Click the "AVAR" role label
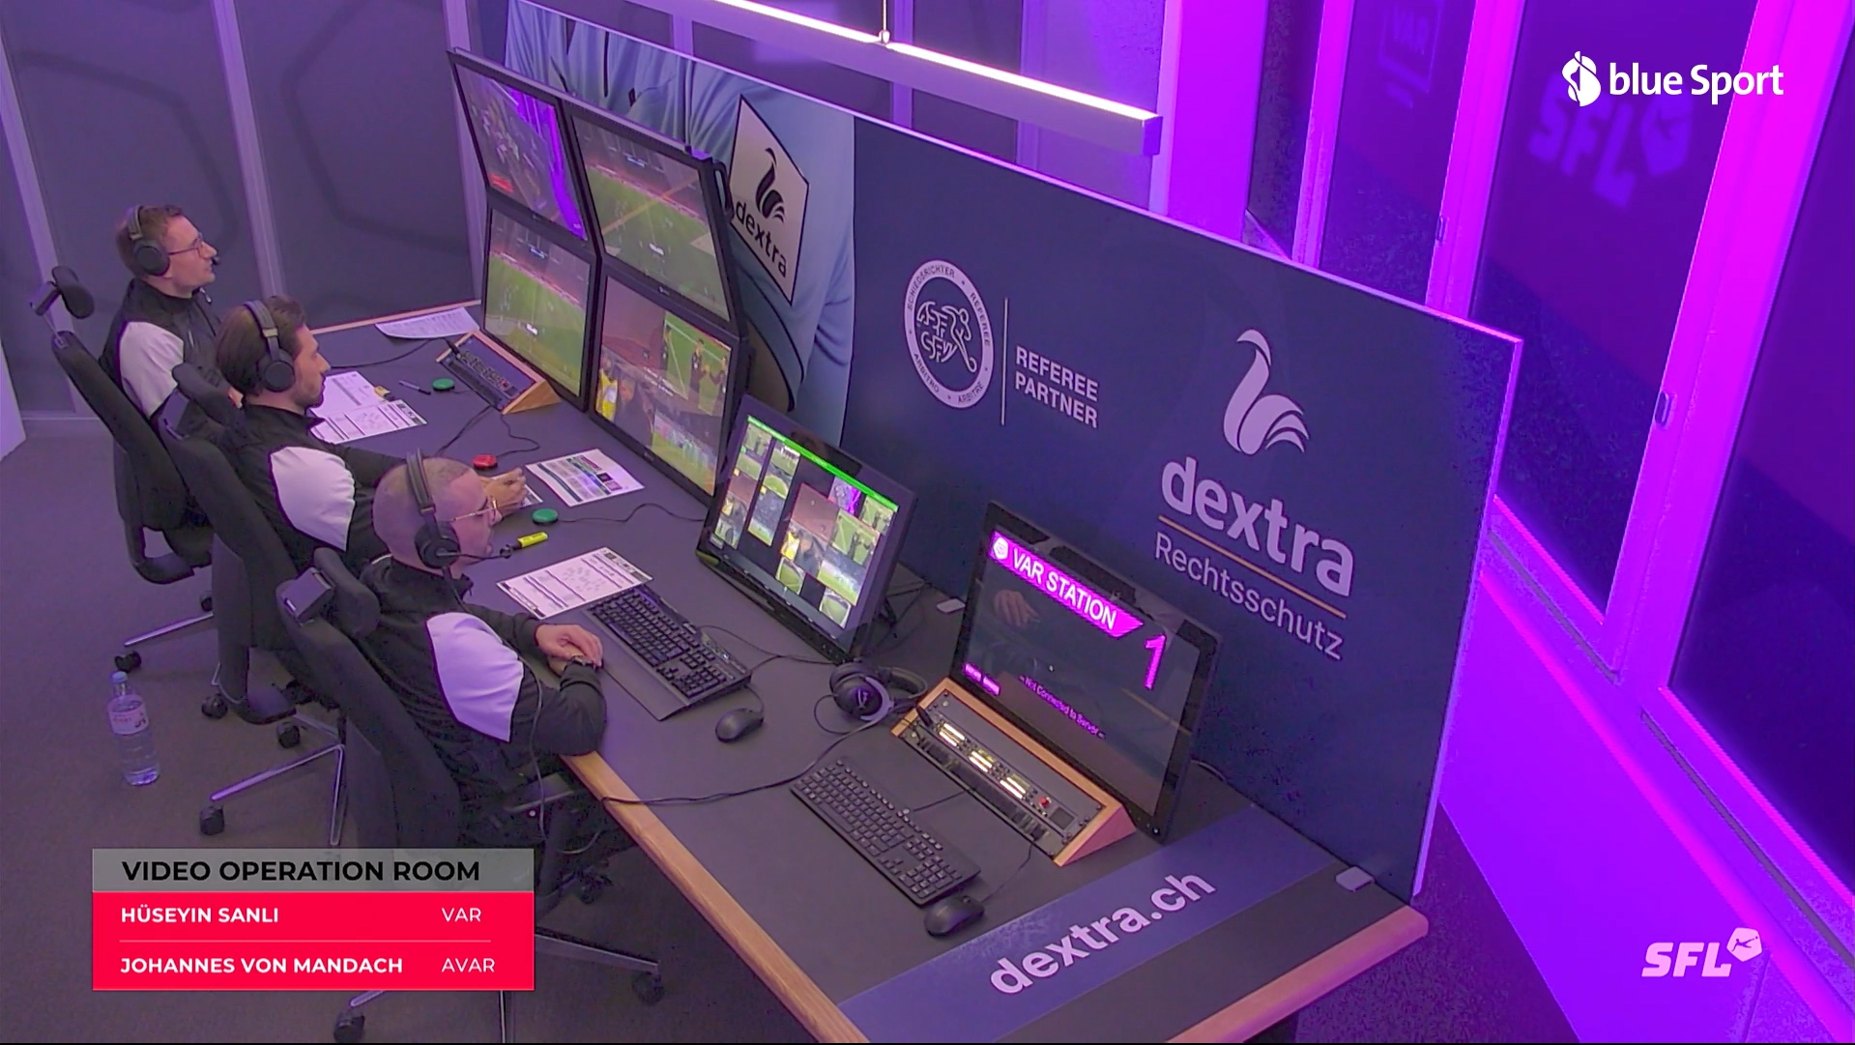 [x=468, y=966]
